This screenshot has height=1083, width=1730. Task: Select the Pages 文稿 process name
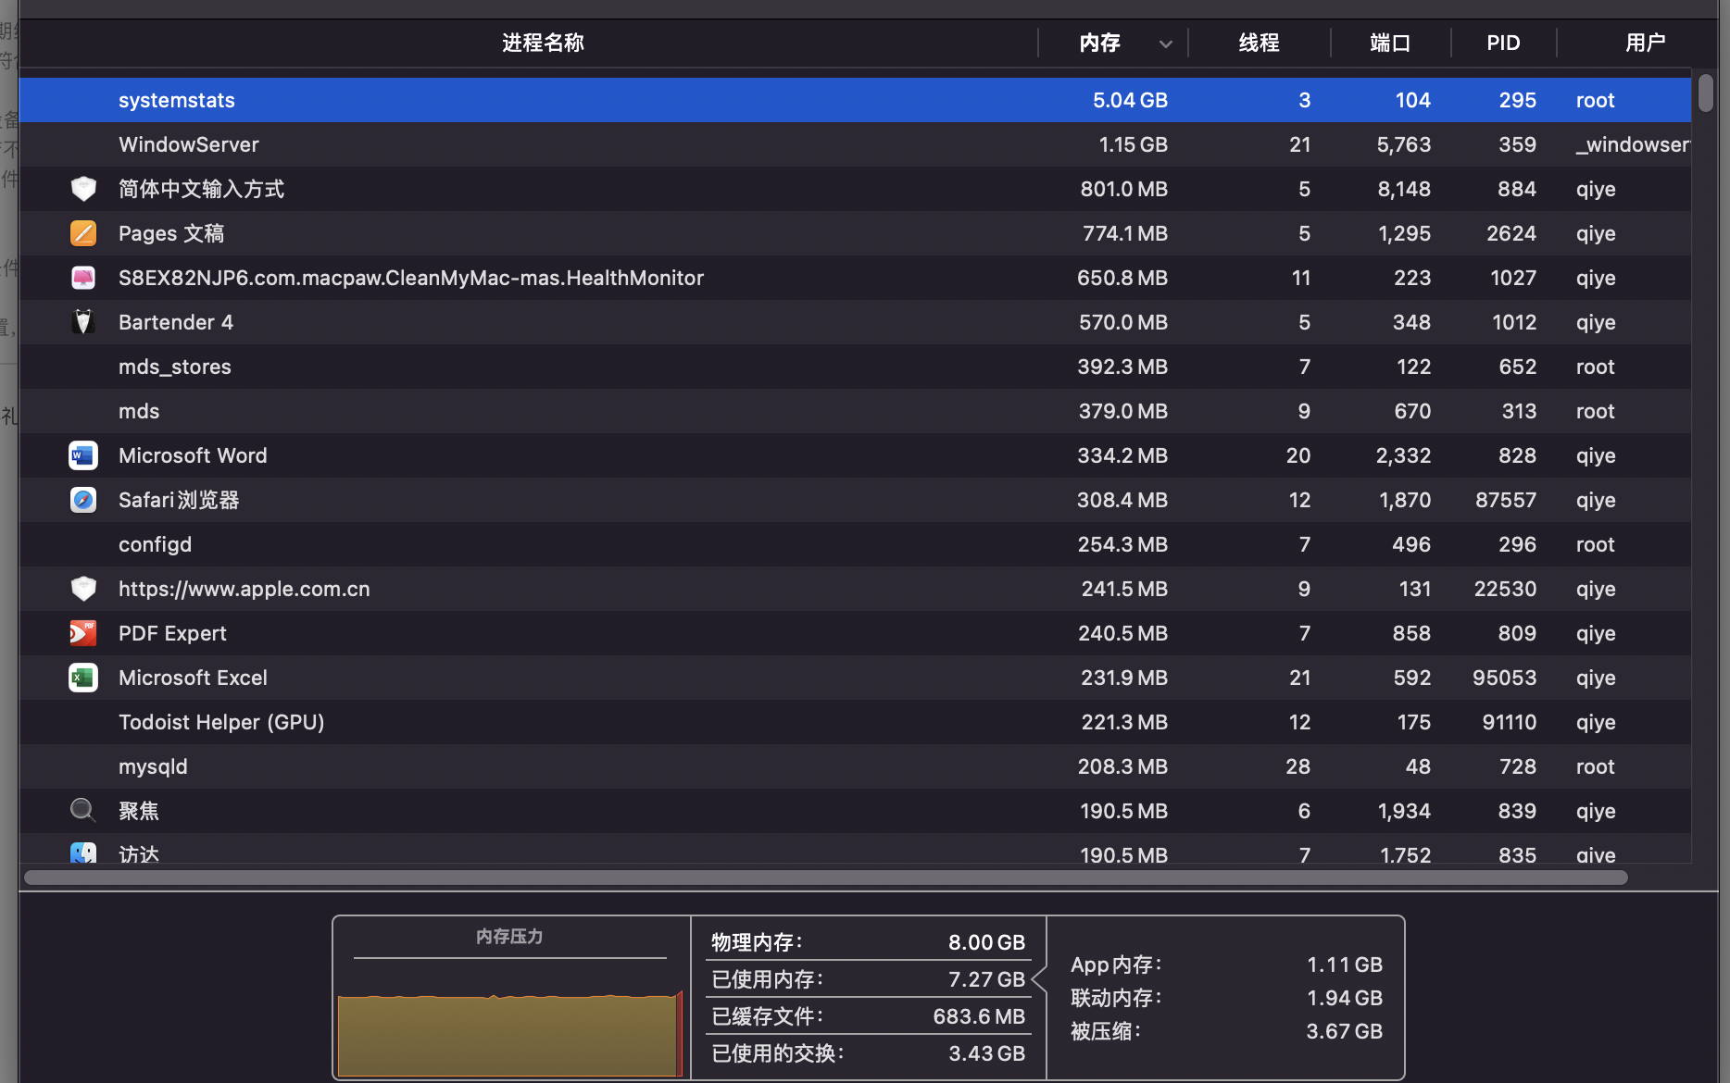point(171,233)
